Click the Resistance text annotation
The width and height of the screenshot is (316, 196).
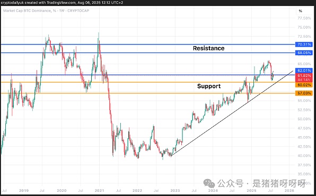208,48
